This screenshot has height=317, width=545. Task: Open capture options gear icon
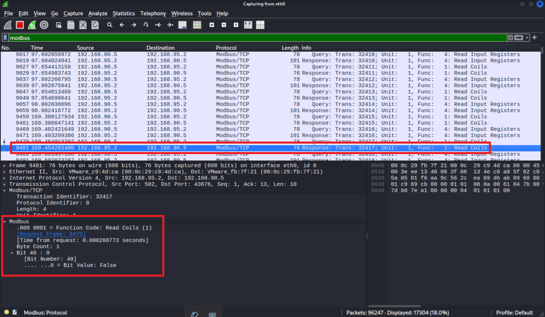[x=44, y=25]
